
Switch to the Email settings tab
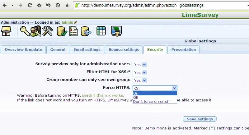(x=87, y=50)
